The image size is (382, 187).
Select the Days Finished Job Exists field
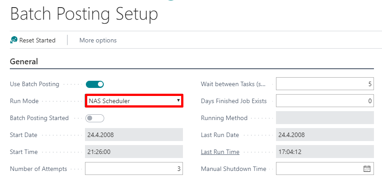325,101
